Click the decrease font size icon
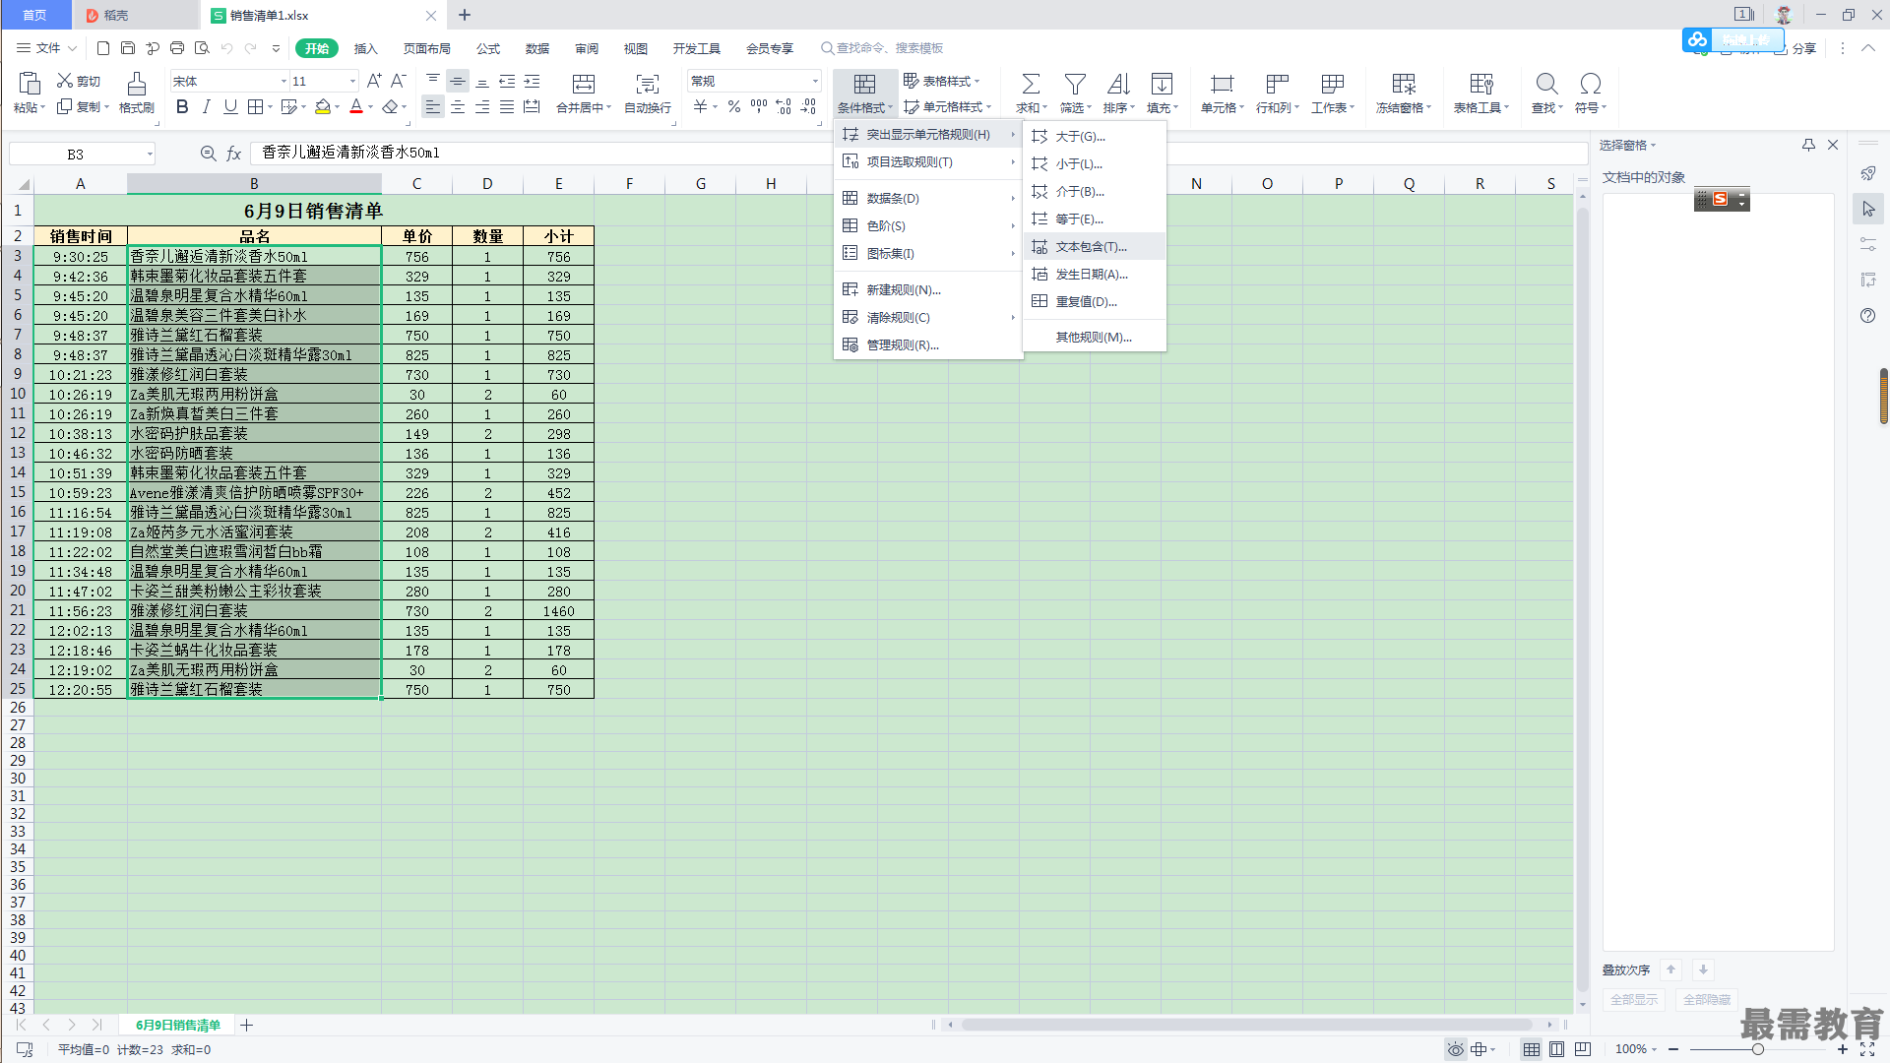The width and height of the screenshot is (1890, 1063). [x=399, y=81]
